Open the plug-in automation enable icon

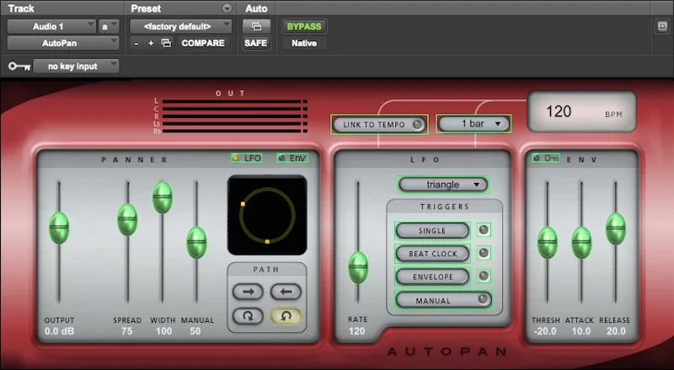coord(256,26)
